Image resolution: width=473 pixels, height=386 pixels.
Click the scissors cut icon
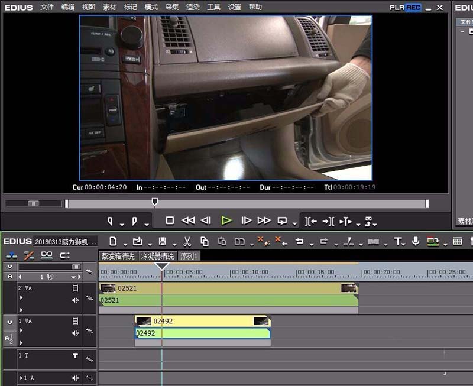187,241
